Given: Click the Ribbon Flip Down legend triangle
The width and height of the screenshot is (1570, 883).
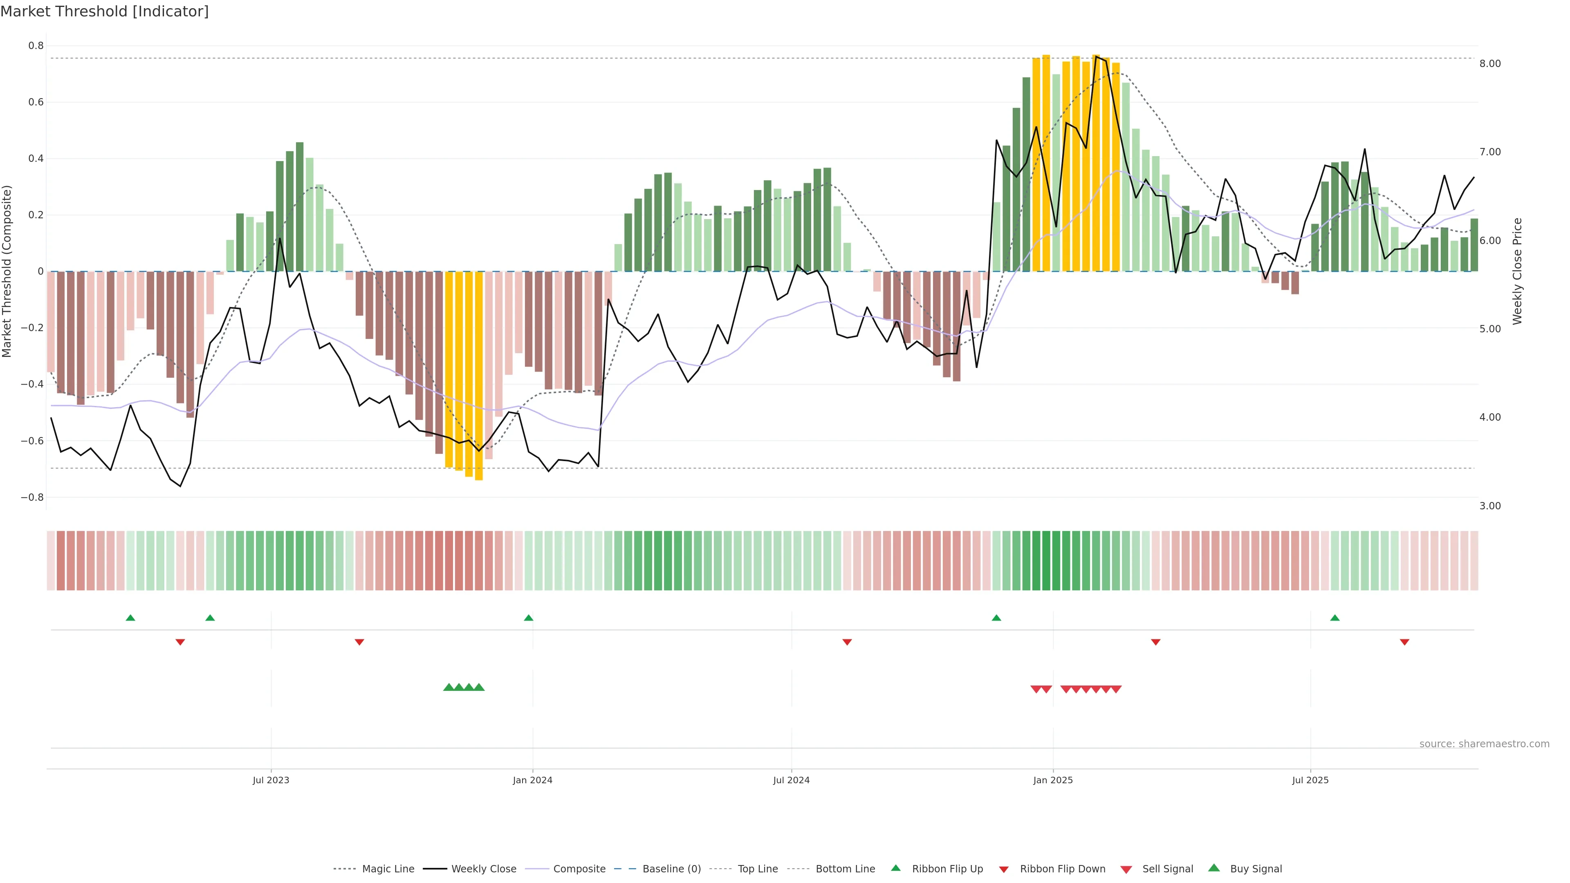Looking at the screenshot, I should click(x=1004, y=870).
